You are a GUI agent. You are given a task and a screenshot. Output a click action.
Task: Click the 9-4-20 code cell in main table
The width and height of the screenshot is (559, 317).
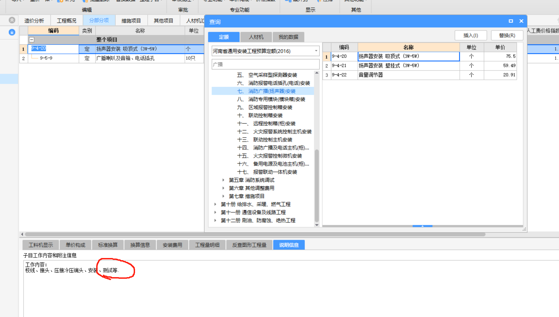click(x=53, y=49)
